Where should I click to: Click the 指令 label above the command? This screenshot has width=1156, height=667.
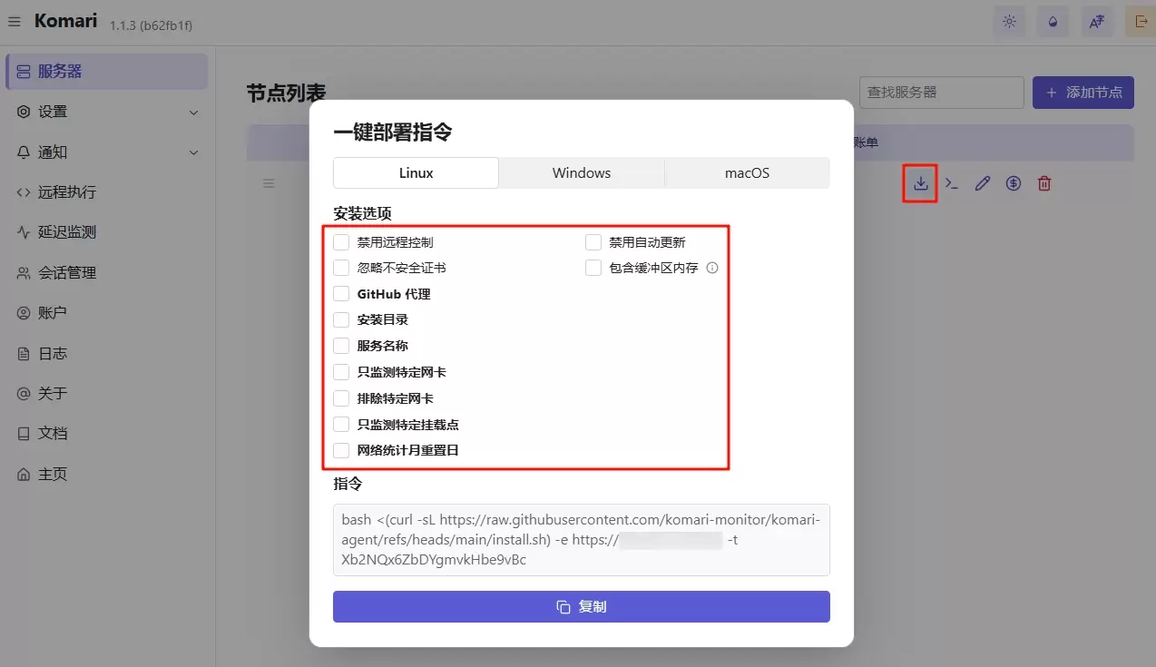(x=348, y=485)
